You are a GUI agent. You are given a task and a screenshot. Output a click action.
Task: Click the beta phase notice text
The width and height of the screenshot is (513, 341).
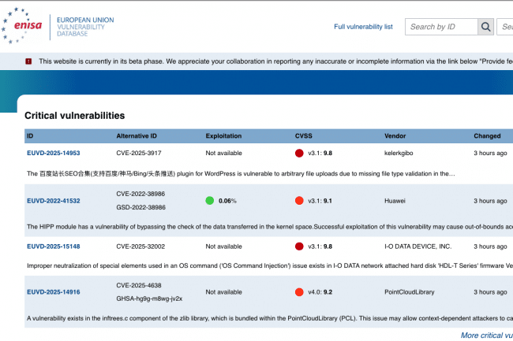[275, 61]
